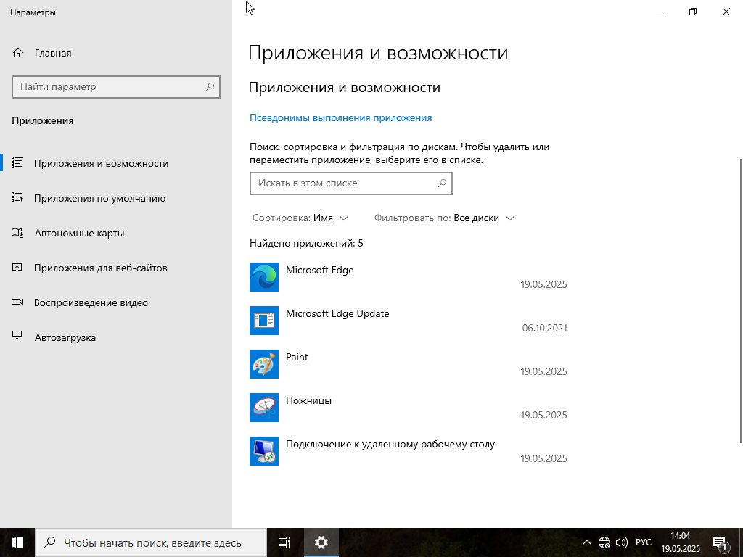Click the Microsoft Edge app icon
Image resolution: width=743 pixels, height=557 pixels.
coord(264,277)
